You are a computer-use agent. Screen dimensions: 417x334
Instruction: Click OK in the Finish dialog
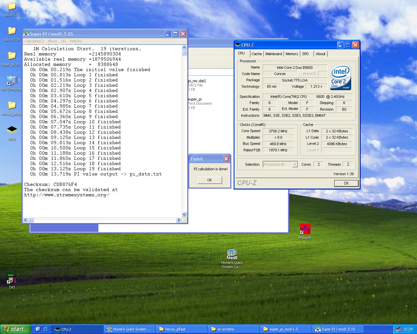click(x=209, y=180)
